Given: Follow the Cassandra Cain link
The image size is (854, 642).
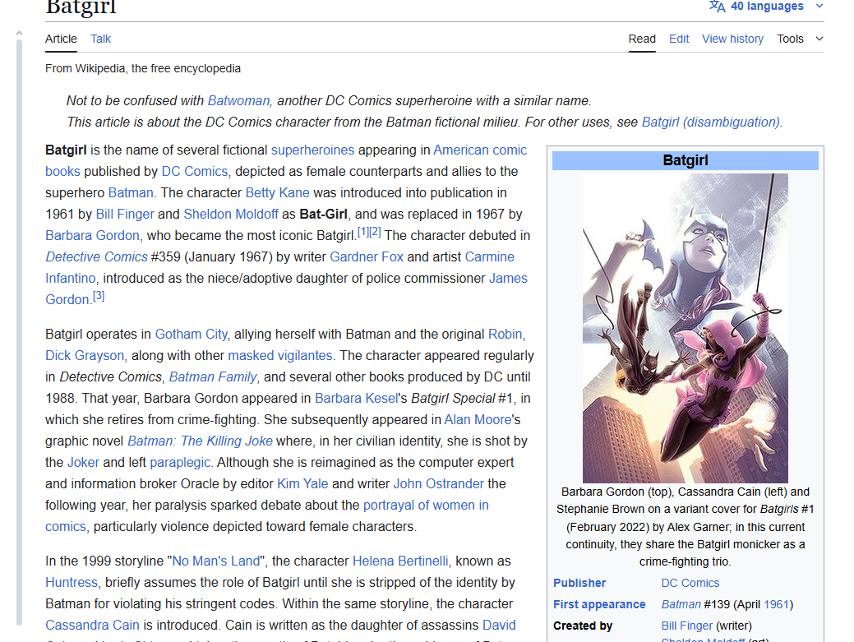Looking at the screenshot, I should (x=92, y=625).
